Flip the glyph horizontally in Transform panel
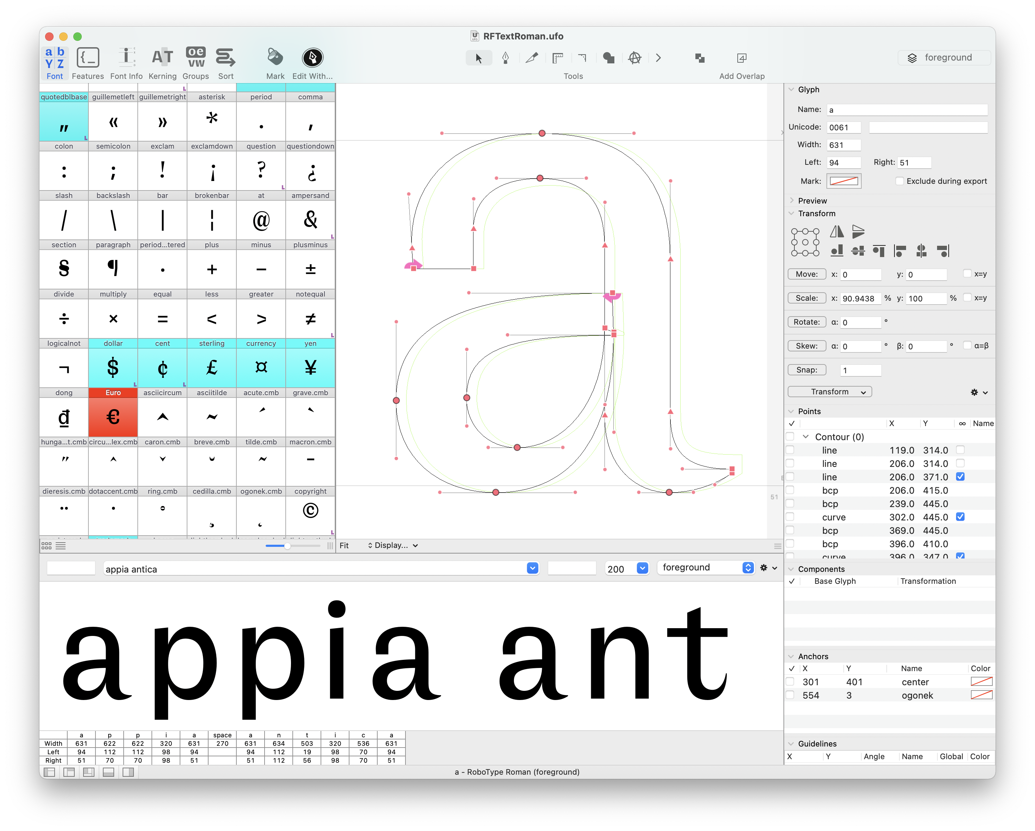Screen dimensions: 1035x831 click(837, 231)
